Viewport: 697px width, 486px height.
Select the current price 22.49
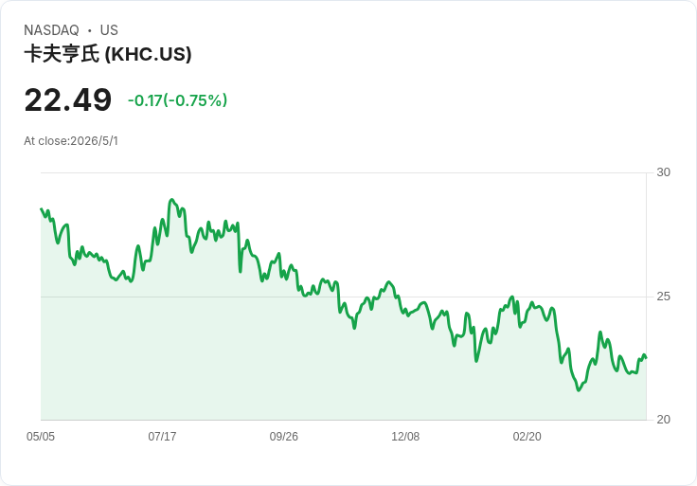tap(68, 100)
